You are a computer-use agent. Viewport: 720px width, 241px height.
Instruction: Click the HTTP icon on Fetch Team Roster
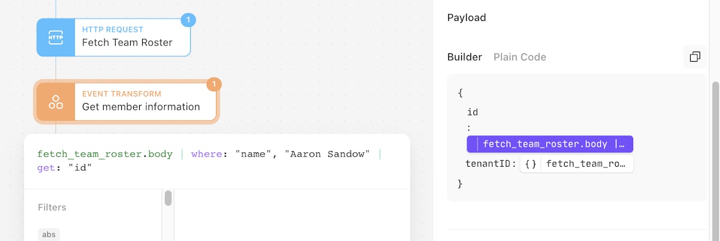click(x=56, y=37)
